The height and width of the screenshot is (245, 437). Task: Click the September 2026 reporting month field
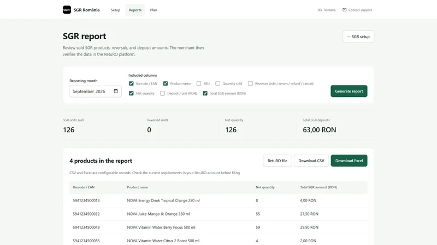[95, 91]
